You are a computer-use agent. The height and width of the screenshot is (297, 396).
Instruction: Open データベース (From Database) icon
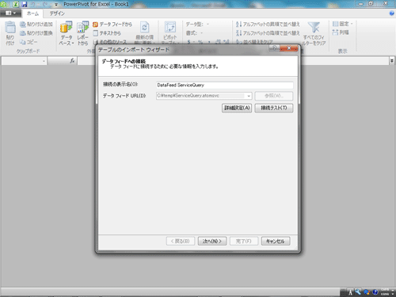pyautogui.click(x=66, y=27)
